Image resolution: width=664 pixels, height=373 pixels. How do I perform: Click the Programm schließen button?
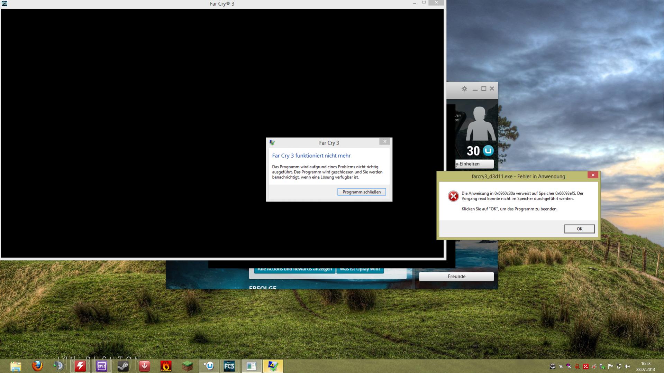point(362,192)
